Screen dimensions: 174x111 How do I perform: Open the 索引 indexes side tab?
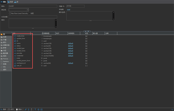coord(6,42)
